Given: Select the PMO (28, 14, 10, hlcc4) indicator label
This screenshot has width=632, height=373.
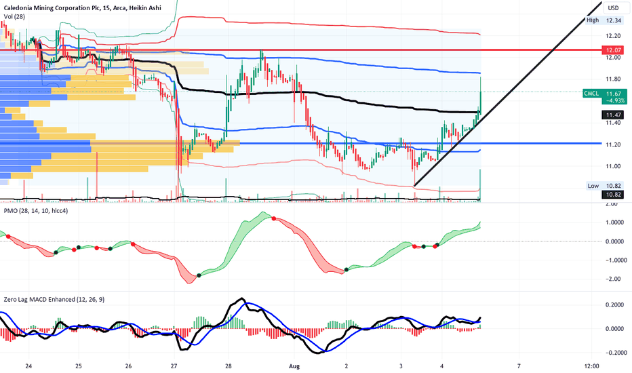Looking at the screenshot, I should 36,210.
